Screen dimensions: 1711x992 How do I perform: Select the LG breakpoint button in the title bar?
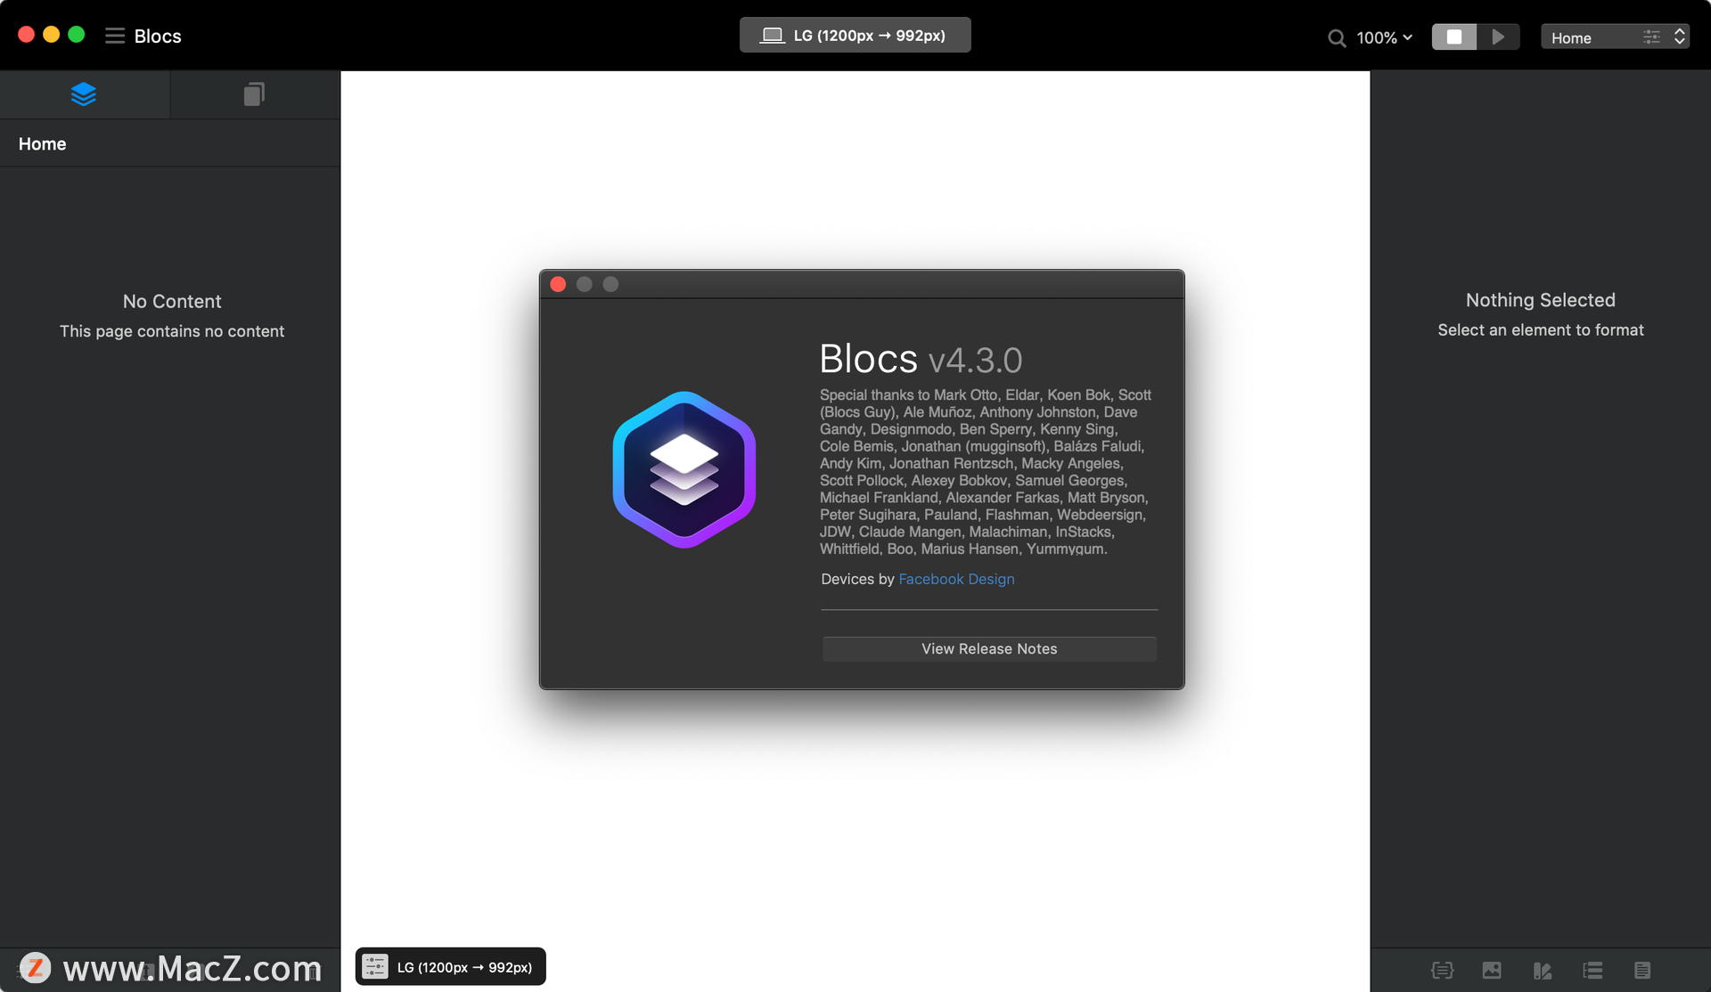855,35
